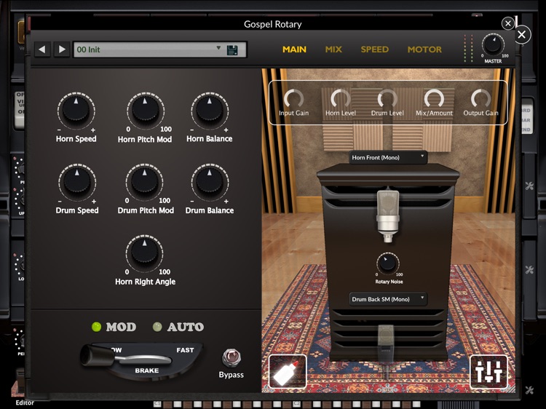Open the SPEED tab
Image resolution: width=546 pixels, height=409 pixels.
pyautogui.click(x=375, y=49)
